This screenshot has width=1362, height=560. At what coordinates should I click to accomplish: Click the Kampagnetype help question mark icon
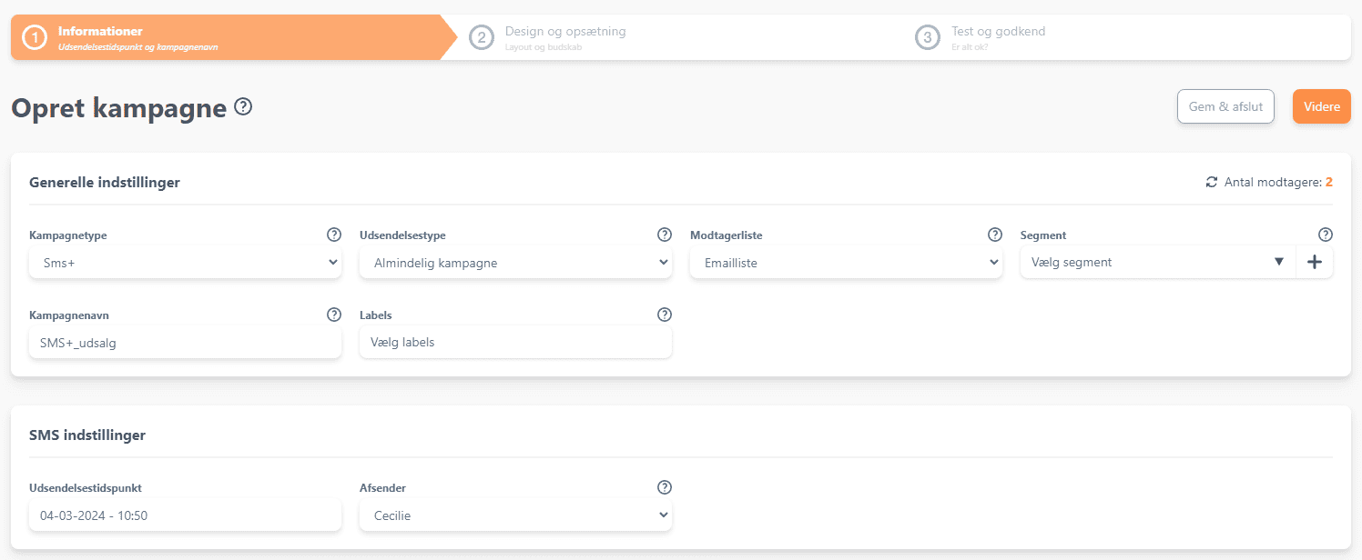tap(334, 235)
